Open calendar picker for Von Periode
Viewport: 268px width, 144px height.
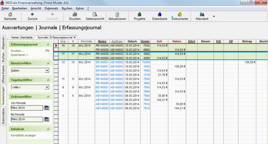pos(47,108)
